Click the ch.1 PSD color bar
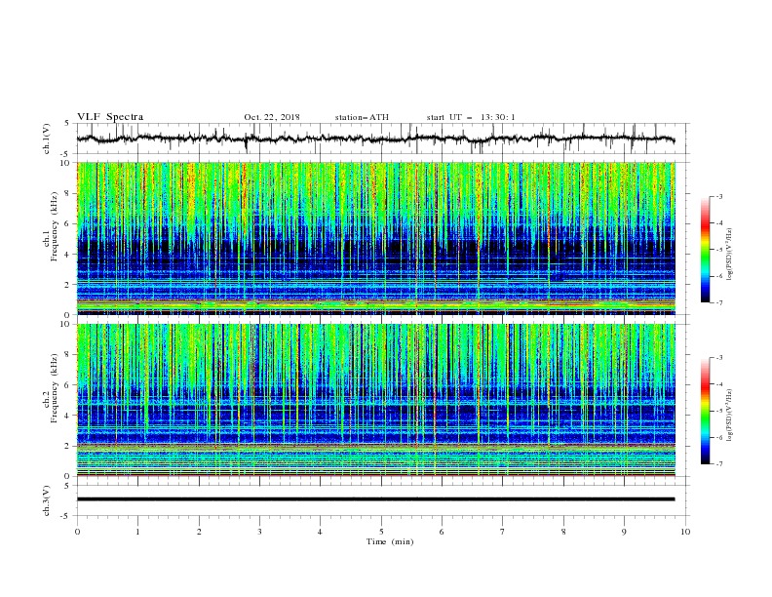This screenshot has height=597, width=772. pyautogui.click(x=705, y=250)
